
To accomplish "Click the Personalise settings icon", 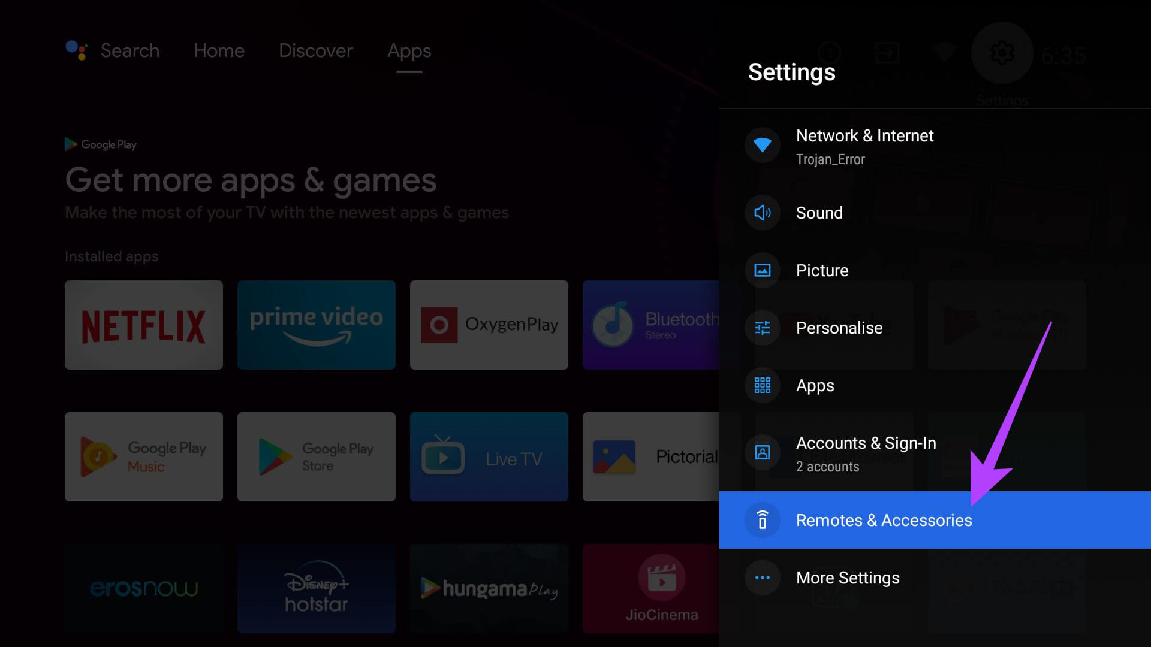I will point(761,328).
